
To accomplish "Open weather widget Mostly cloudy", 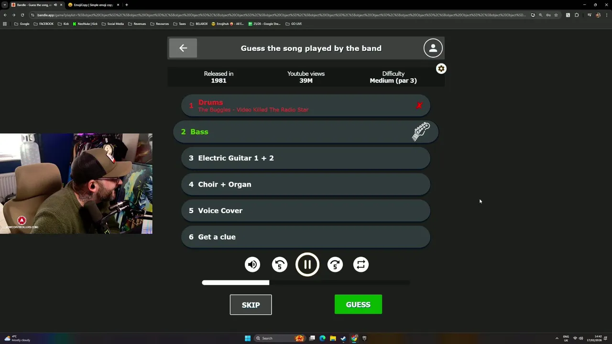I will coord(18,338).
